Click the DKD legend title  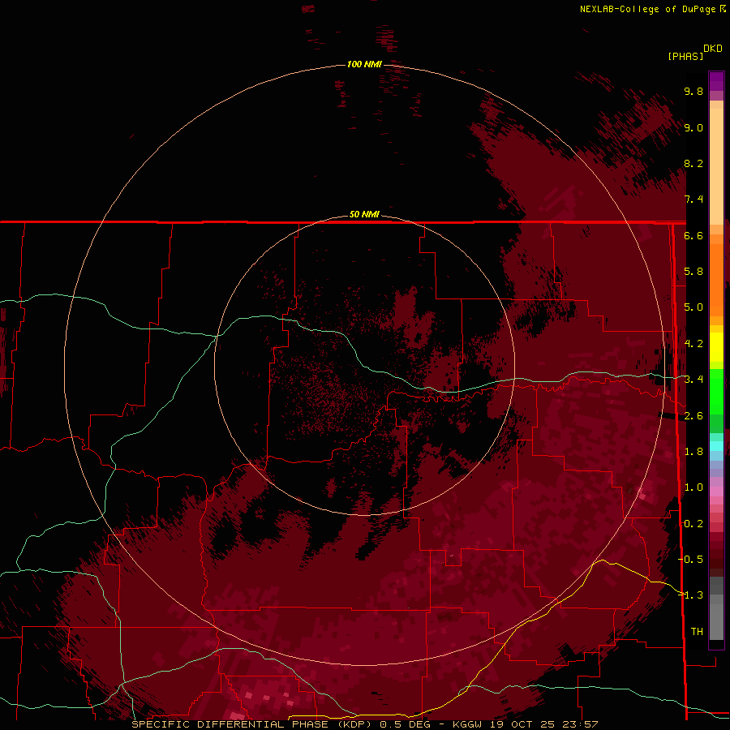click(x=713, y=48)
